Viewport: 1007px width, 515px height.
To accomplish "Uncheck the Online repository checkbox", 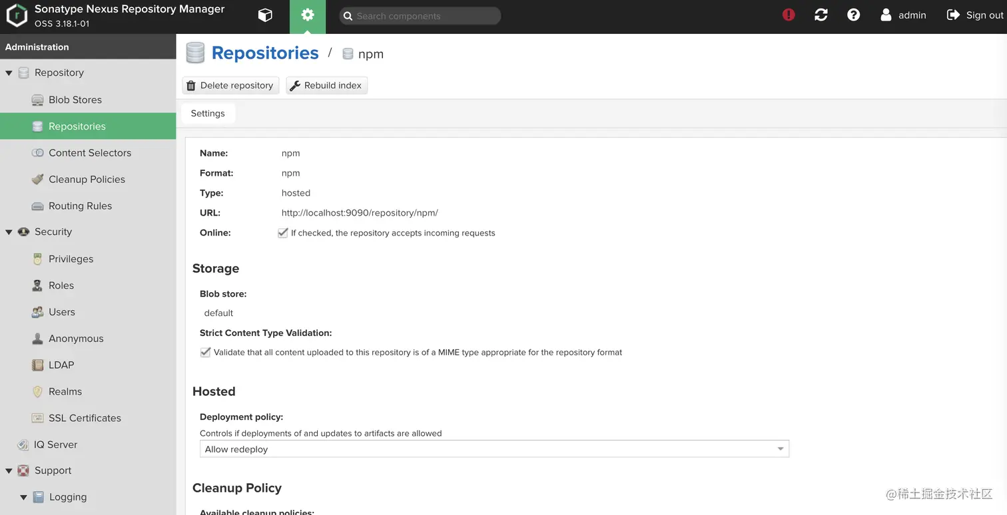I will tap(283, 233).
